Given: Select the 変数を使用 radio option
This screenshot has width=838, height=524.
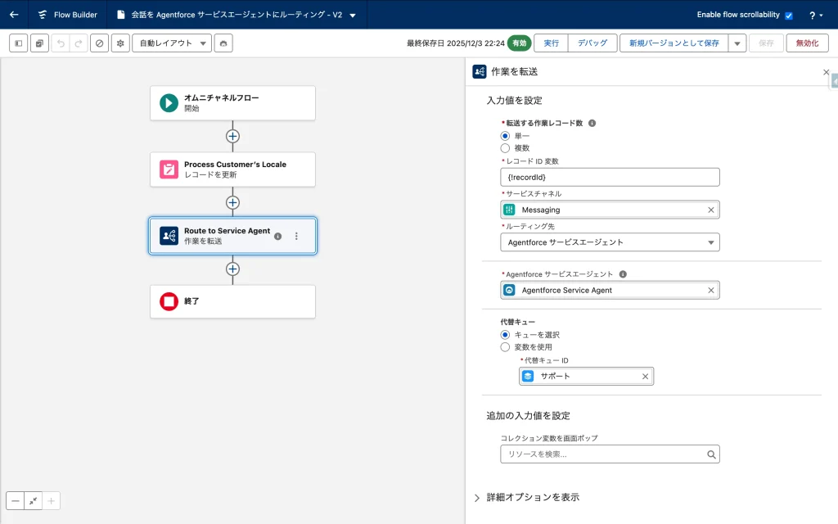Looking at the screenshot, I should click(505, 347).
